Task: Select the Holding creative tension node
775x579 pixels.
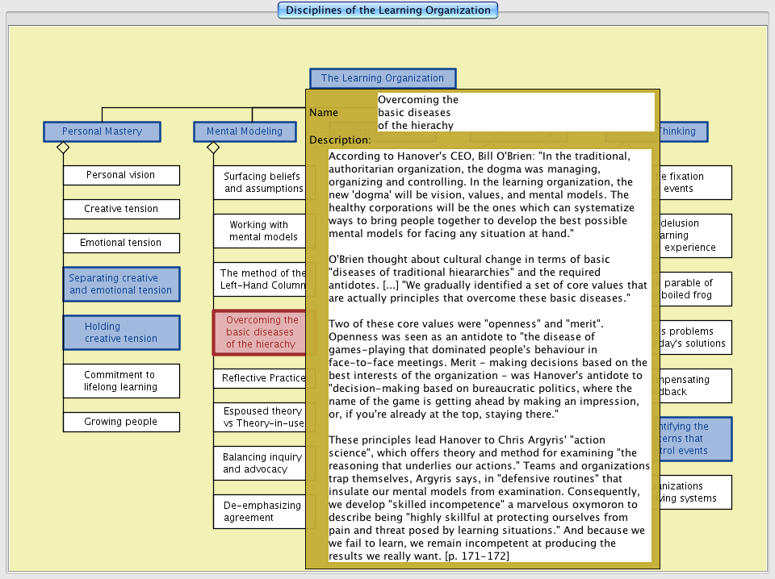Action: coord(121,332)
